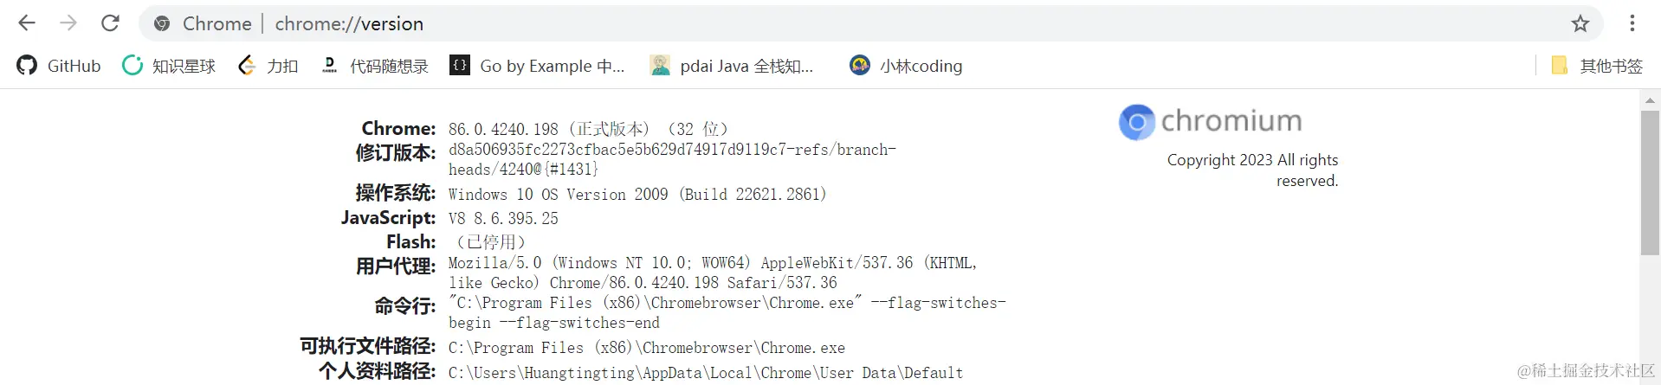The image size is (1661, 385).
Task: Bookmark this page with the star icon
Action: tap(1580, 23)
